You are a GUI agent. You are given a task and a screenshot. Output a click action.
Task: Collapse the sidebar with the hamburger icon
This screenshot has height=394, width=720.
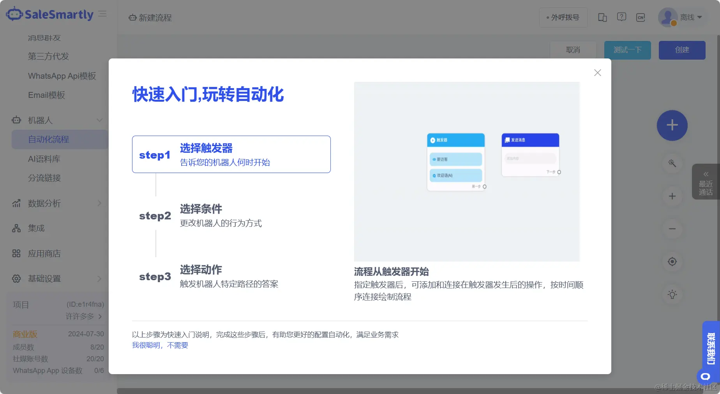pyautogui.click(x=102, y=14)
